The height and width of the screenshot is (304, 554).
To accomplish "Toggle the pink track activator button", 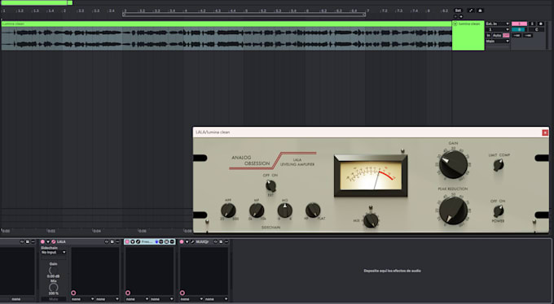I will click(x=520, y=24).
